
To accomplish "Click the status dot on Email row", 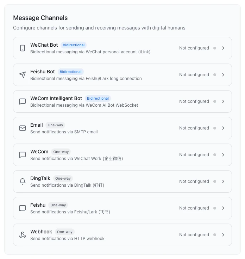I will [x=215, y=128].
